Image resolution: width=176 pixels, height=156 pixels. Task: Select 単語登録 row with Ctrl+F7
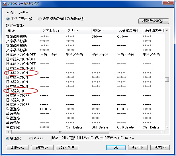85,109
